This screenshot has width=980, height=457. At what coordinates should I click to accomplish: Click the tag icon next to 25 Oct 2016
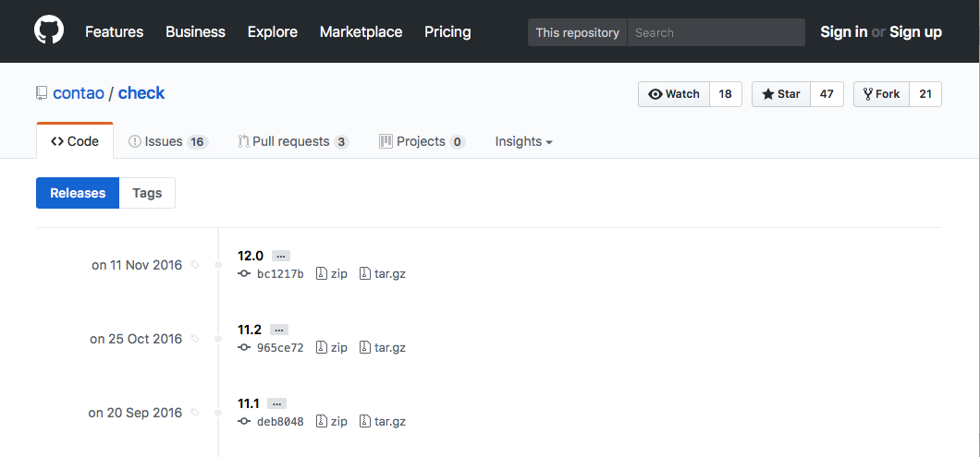[195, 339]
